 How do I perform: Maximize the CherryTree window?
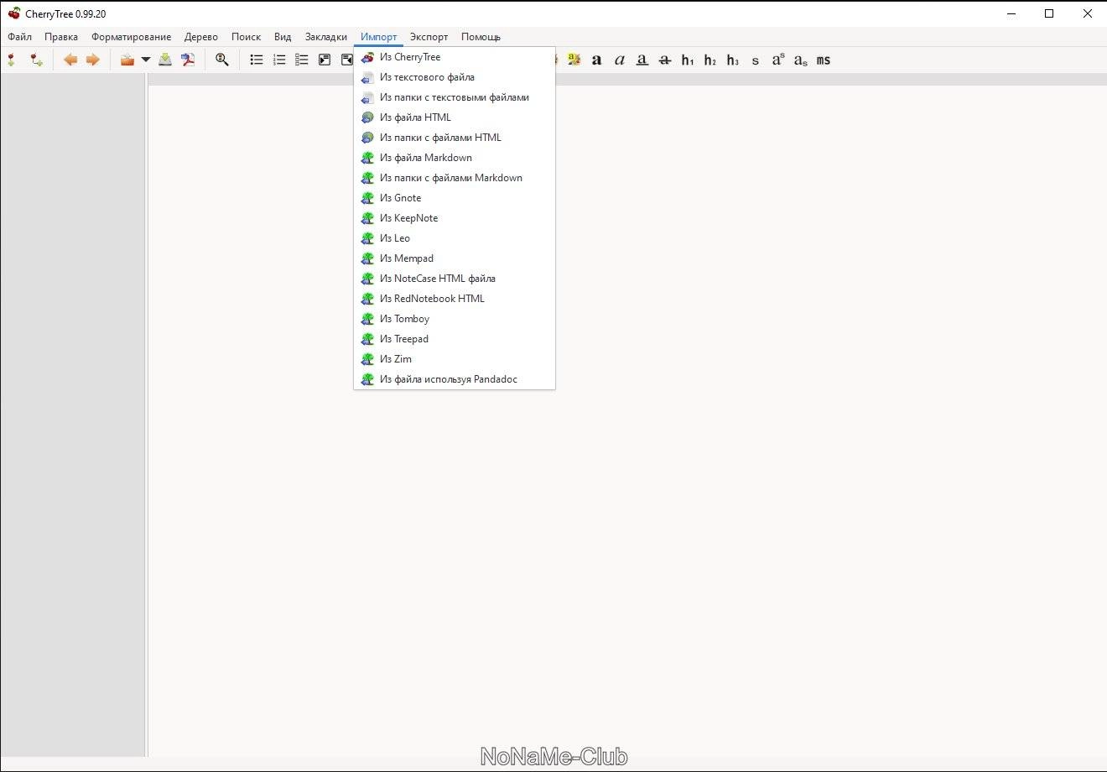(x=1049, y=13)
